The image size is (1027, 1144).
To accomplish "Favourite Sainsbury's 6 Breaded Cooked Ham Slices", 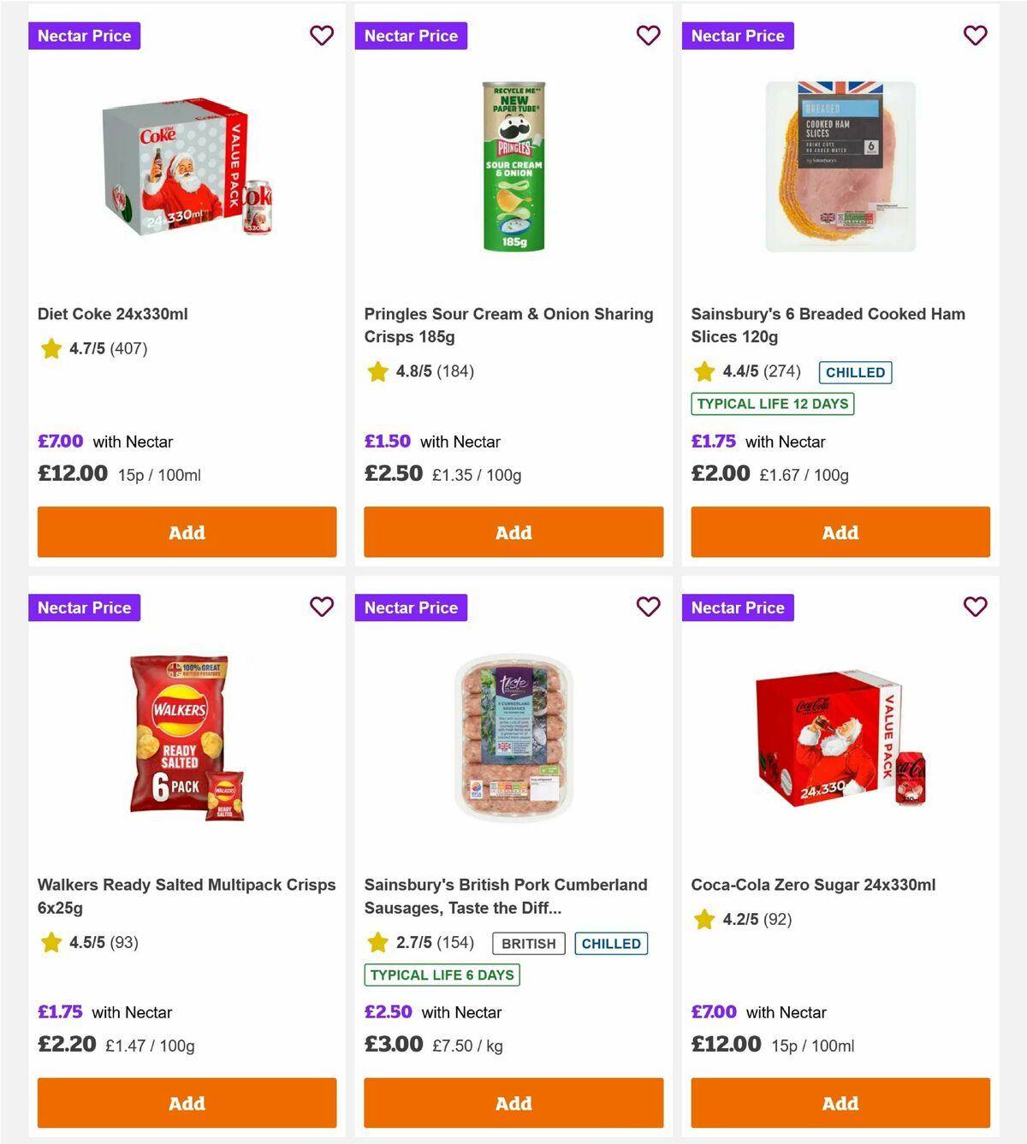I will [x=975, y=36].
